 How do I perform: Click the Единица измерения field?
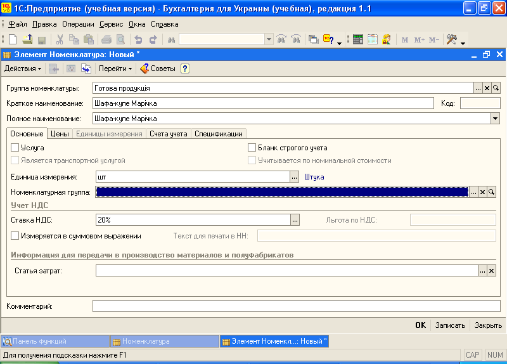pos(193,177)
